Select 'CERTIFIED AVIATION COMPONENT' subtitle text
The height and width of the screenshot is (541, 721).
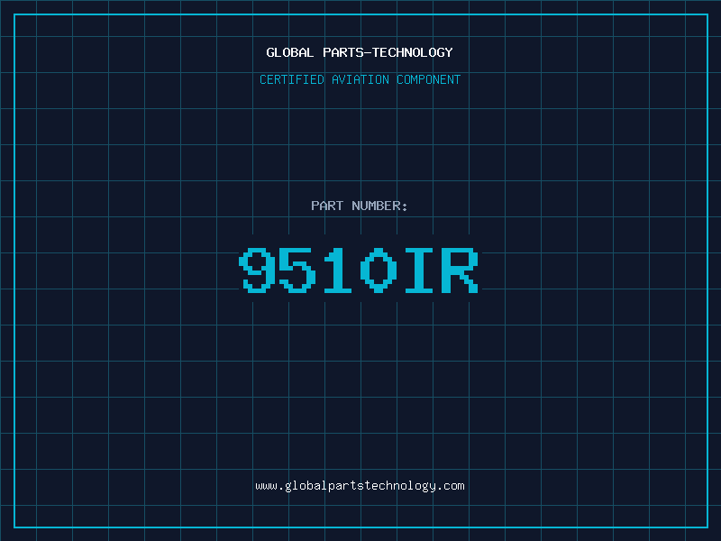[360, 79]
